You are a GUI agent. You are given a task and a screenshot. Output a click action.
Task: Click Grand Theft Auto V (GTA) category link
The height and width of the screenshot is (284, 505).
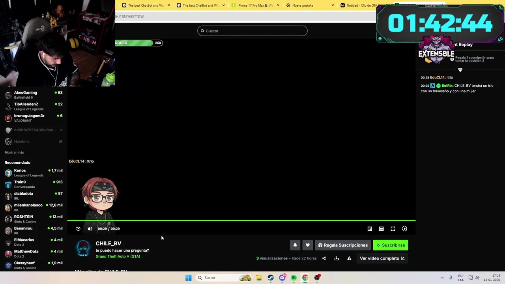(x=118, y=256)
